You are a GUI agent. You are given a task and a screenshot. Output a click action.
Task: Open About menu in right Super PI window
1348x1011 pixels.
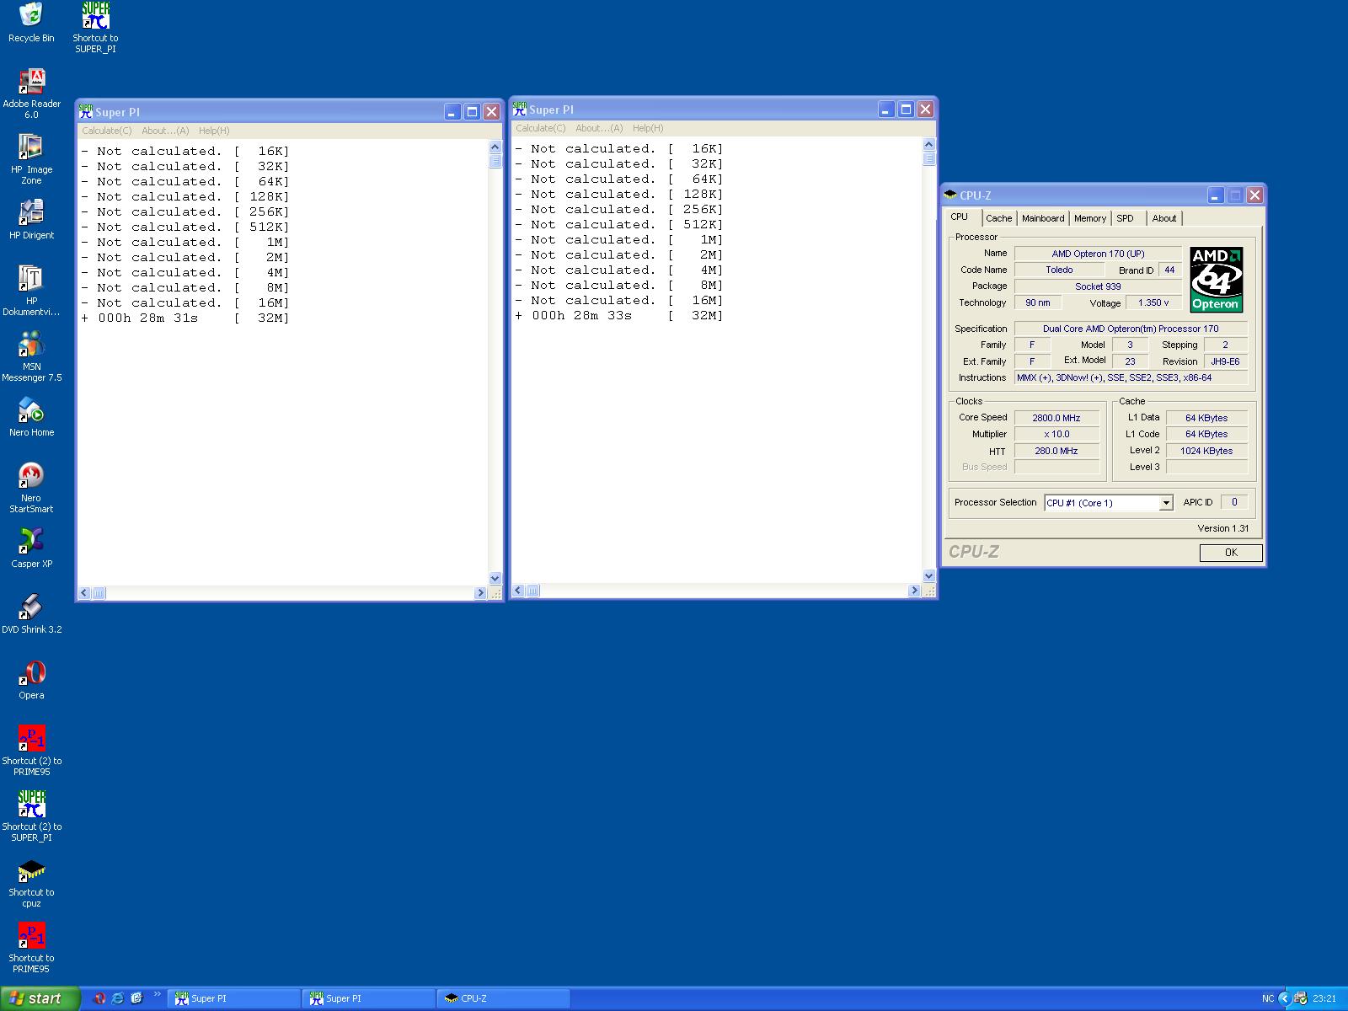pos(599,128)
